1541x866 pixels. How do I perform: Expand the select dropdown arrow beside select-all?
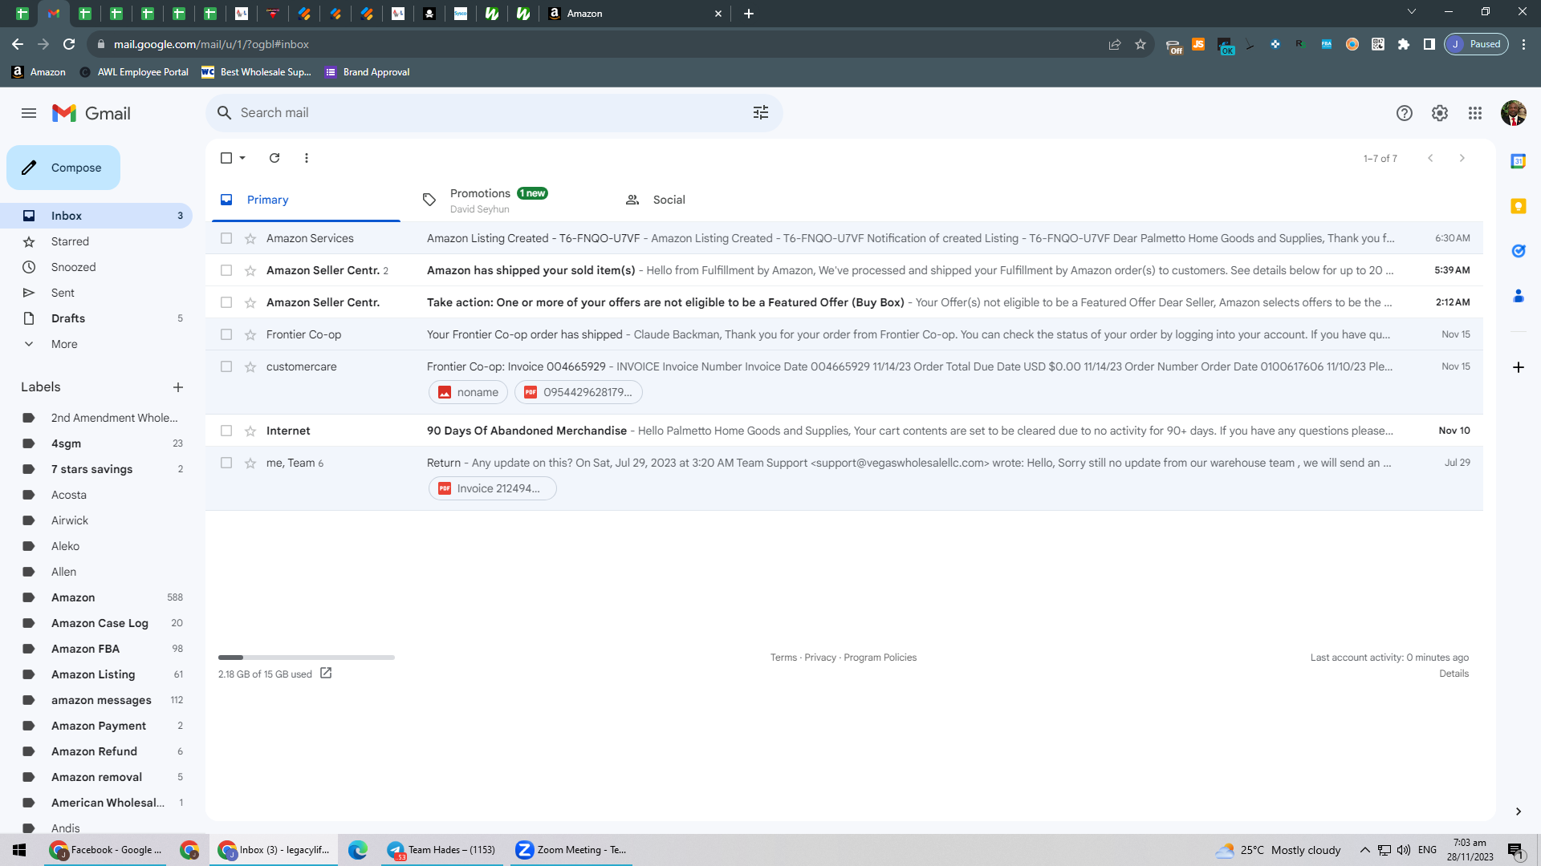(242, 158)
